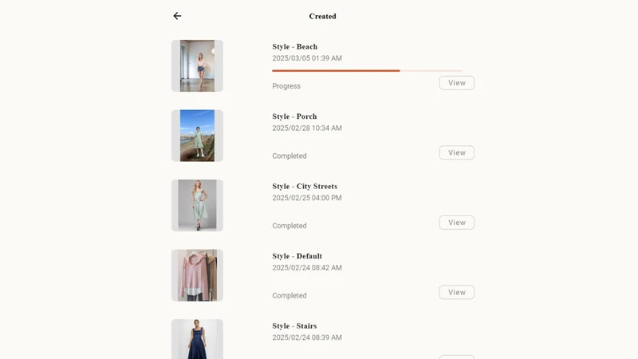View the Style - Porch creation

[x=456, y=152]
